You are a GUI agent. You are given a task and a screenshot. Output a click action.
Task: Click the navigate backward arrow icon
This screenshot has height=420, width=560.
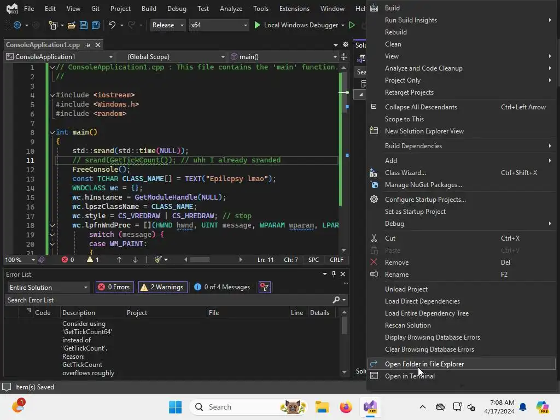pyautogui.click(x=17, y=25)
